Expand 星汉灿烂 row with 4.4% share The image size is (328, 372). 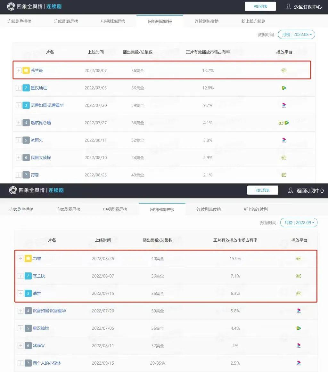pyautogui.click(x=20, y=328)
